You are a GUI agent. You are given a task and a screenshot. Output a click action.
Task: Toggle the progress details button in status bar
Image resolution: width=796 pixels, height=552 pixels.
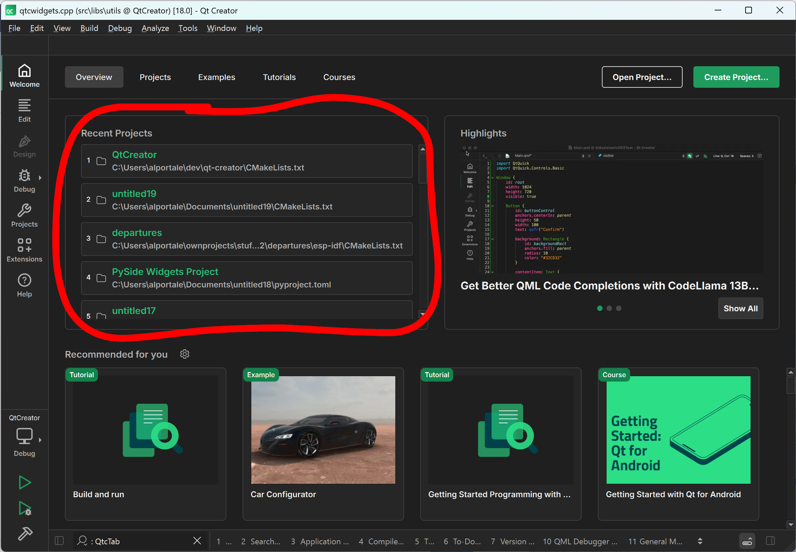coord(747,541)
